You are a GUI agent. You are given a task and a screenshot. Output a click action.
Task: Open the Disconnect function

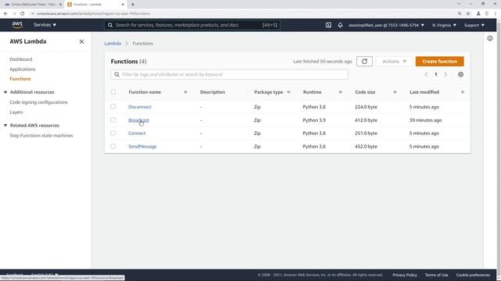coord(139,107)
